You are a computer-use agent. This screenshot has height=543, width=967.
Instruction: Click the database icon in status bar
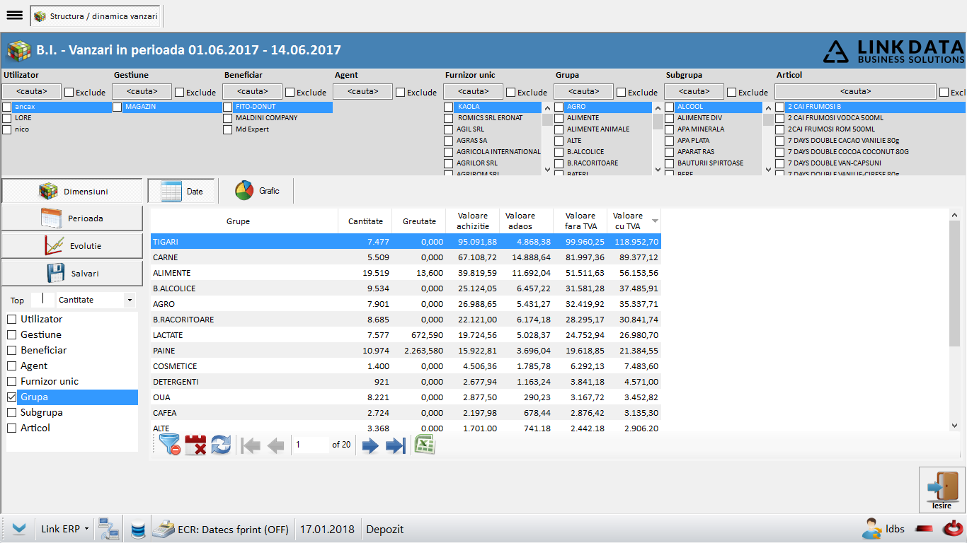click(138, 529)
